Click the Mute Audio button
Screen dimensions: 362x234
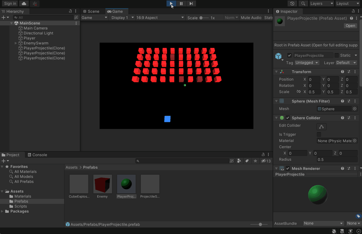[251, 18]
